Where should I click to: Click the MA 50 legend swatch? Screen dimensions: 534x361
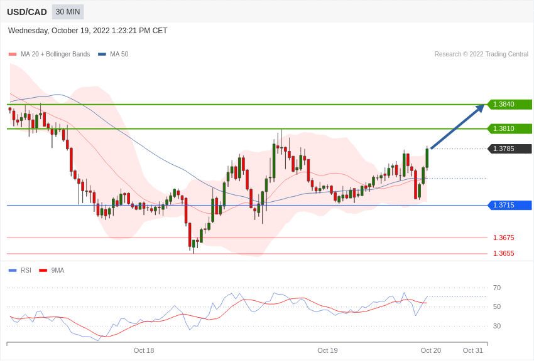pos(102,55)
